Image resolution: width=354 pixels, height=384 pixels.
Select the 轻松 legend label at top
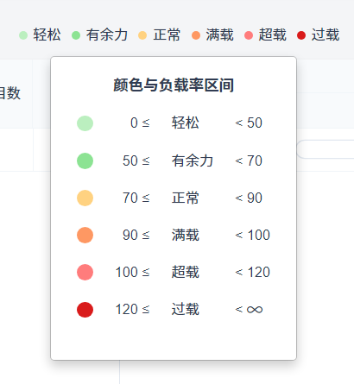click(47, 35)
